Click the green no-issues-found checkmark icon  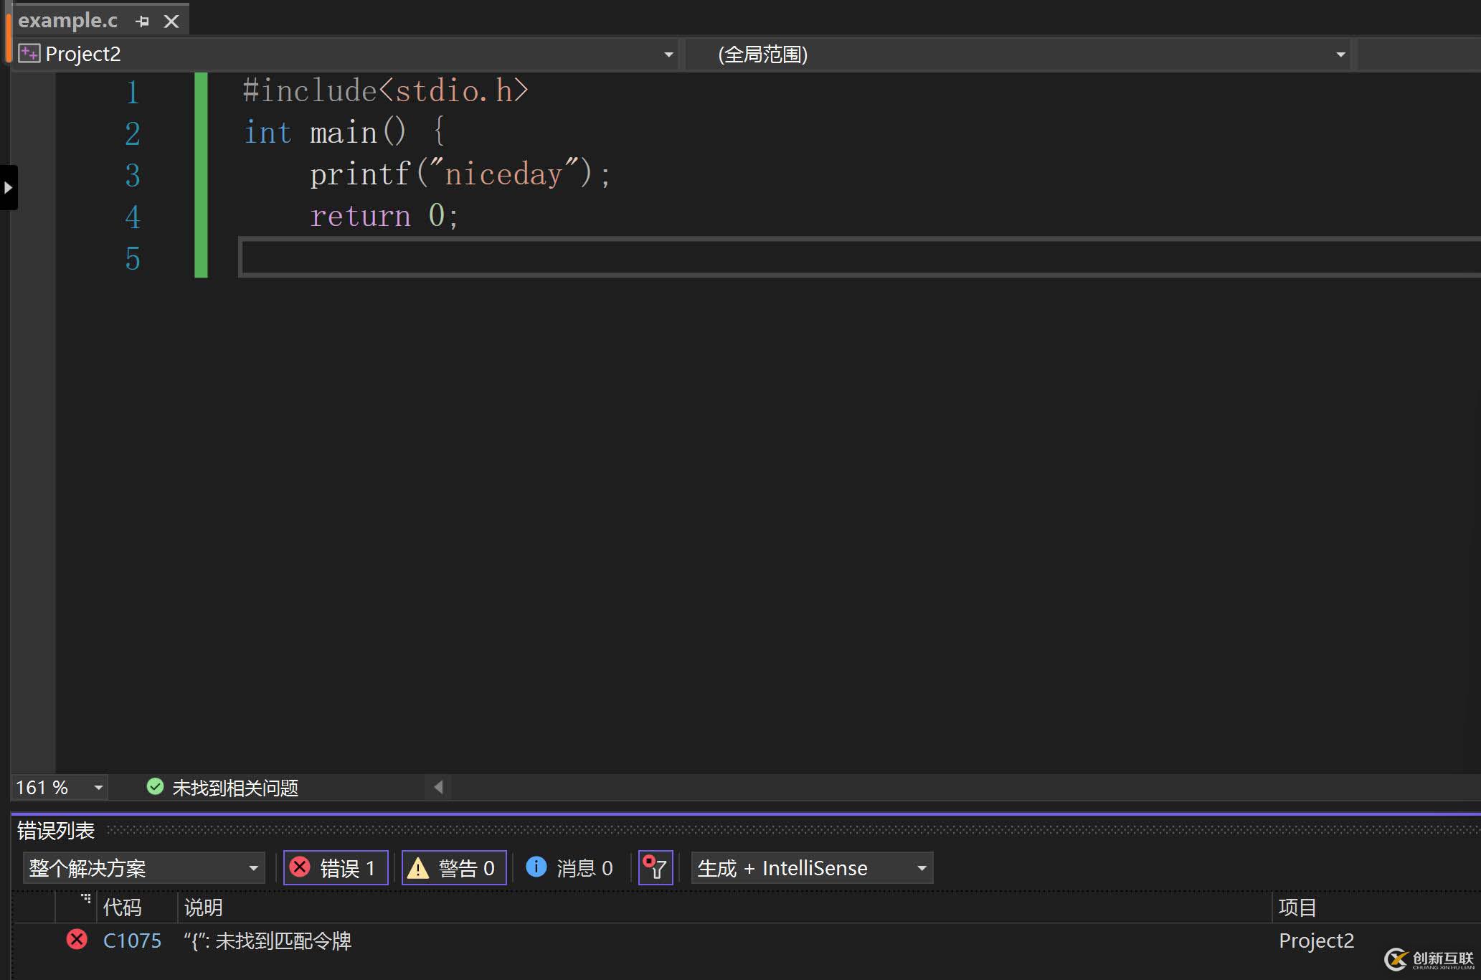pyautogui.click(x=155, y=787)
